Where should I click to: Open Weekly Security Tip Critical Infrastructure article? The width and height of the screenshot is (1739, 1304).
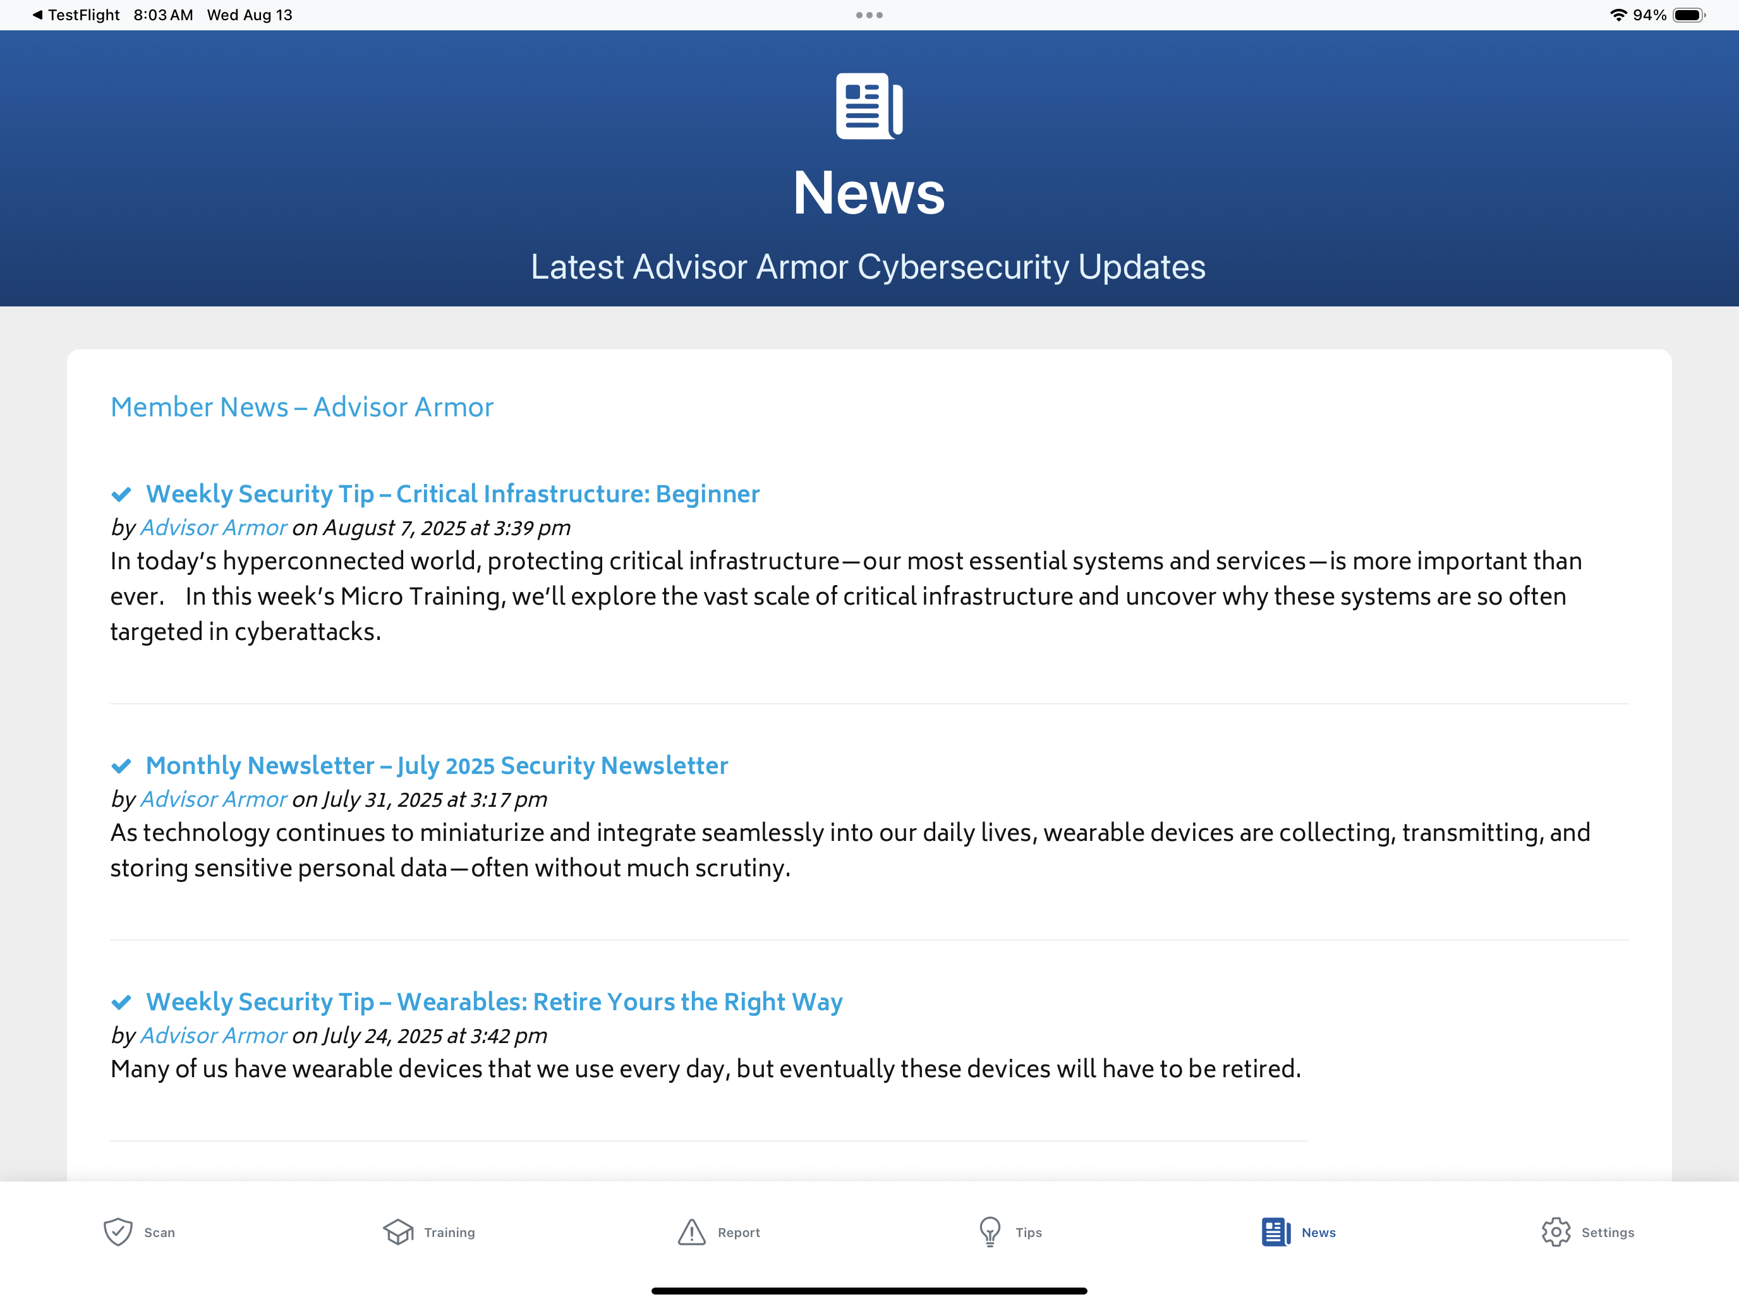[453, 495]
